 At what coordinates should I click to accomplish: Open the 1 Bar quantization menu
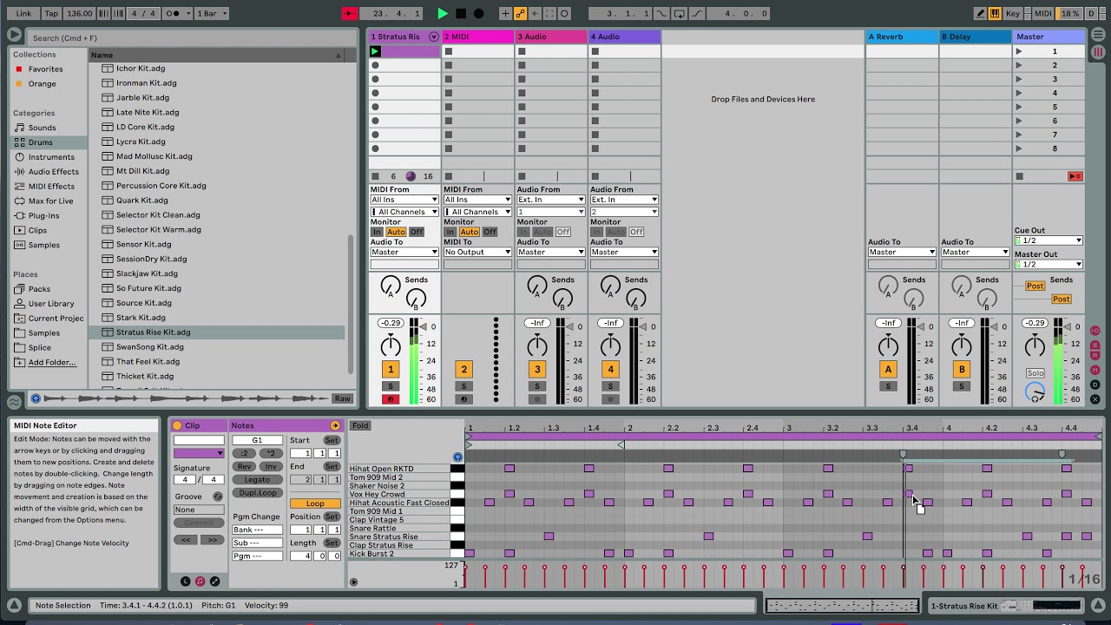coord(212,13)
